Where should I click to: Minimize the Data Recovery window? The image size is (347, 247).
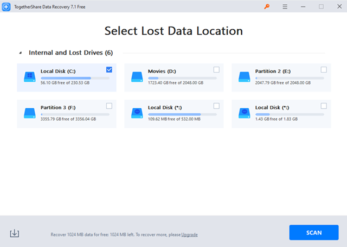303,6
